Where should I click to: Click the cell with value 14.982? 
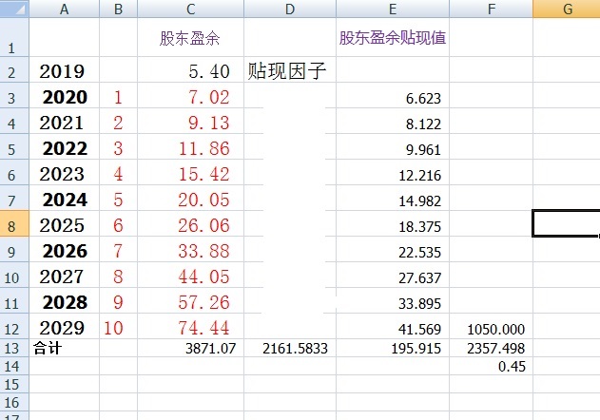click(393, 198)
